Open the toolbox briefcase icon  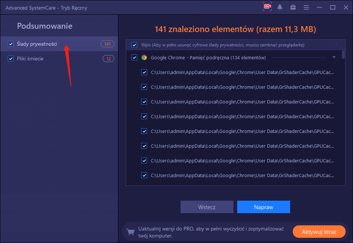[293, 7]
